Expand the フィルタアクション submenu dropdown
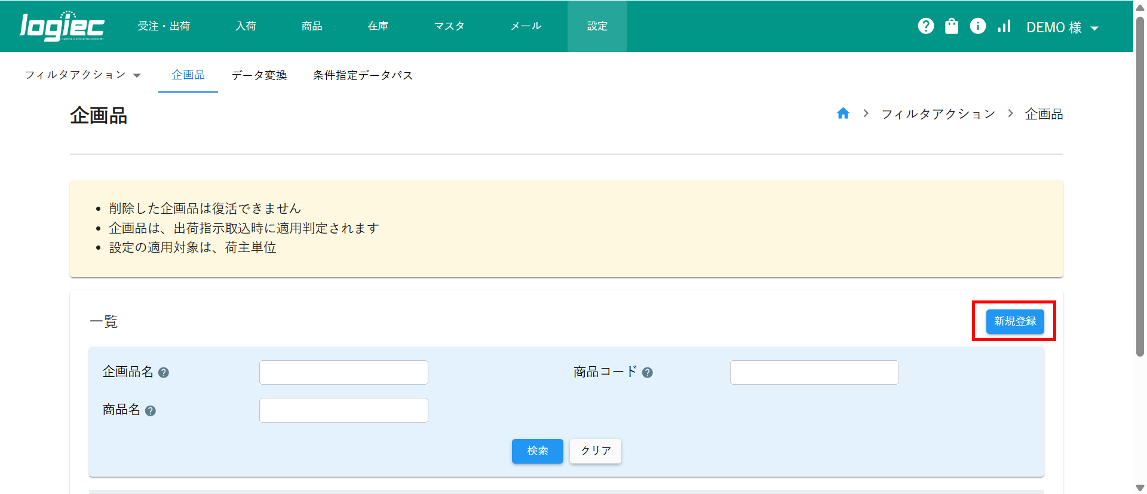 point(82,75)
